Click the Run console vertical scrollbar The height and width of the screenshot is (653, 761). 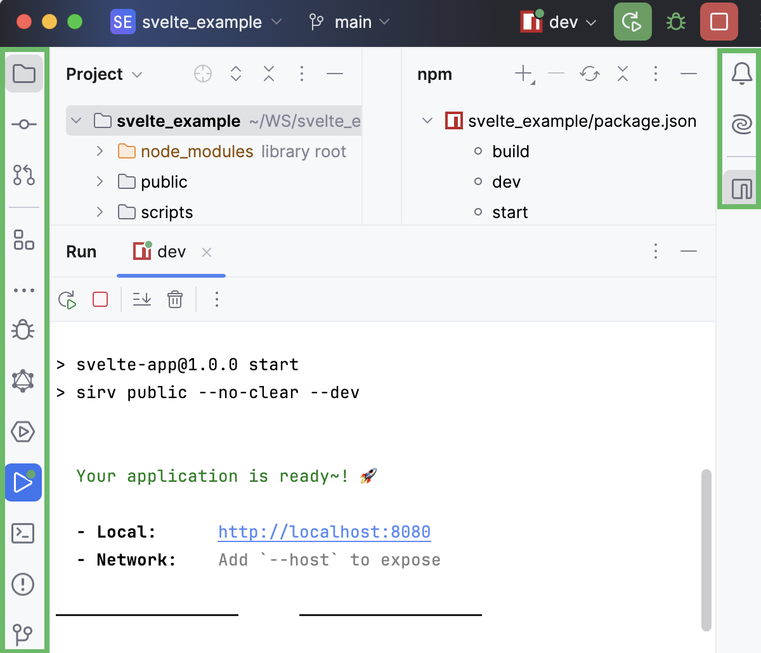click(706, 549)
